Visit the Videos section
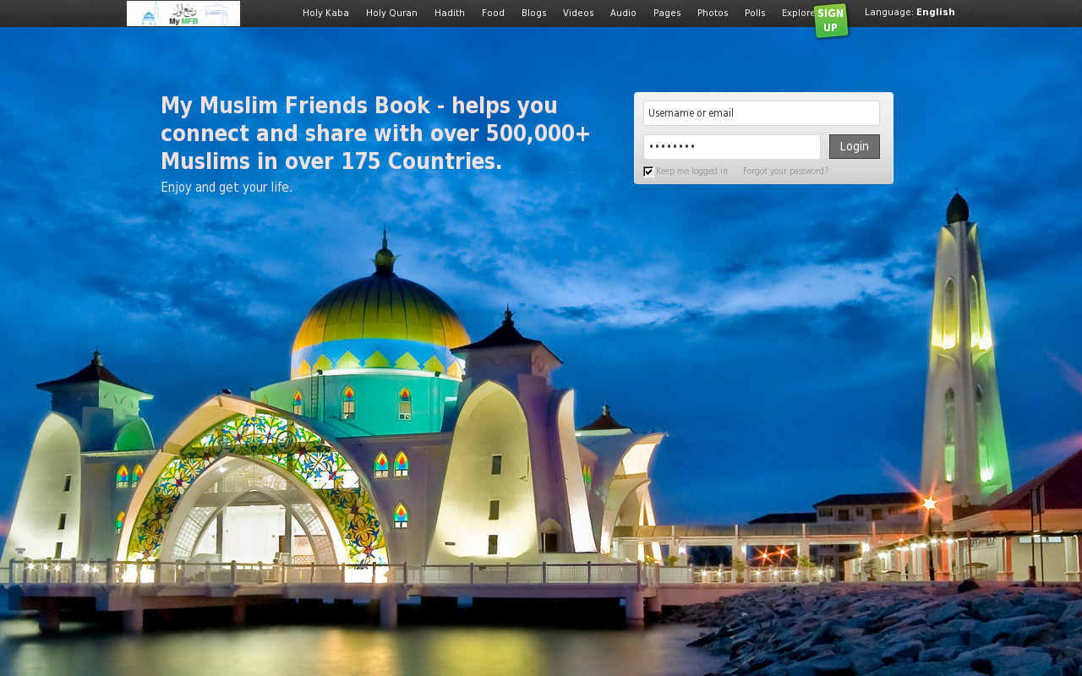The width and height of the screenshot is (1082, 676). coord(578,13)
